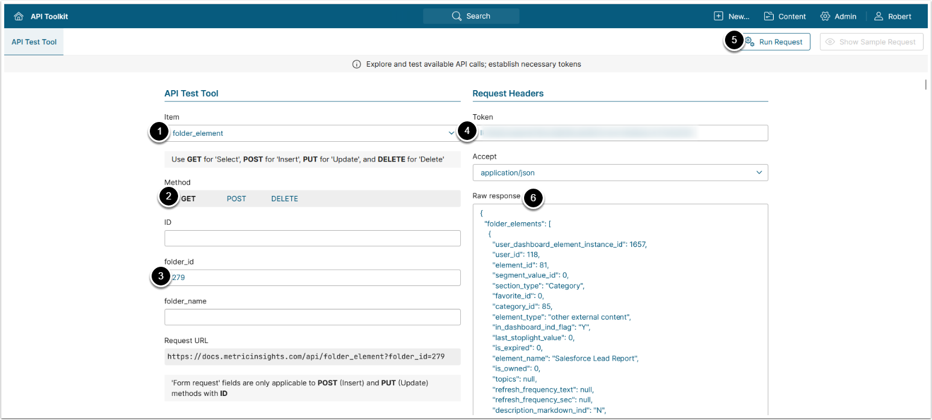Click the "user_id": 118 line
The image size is (932, 420).
click(516, 255)
